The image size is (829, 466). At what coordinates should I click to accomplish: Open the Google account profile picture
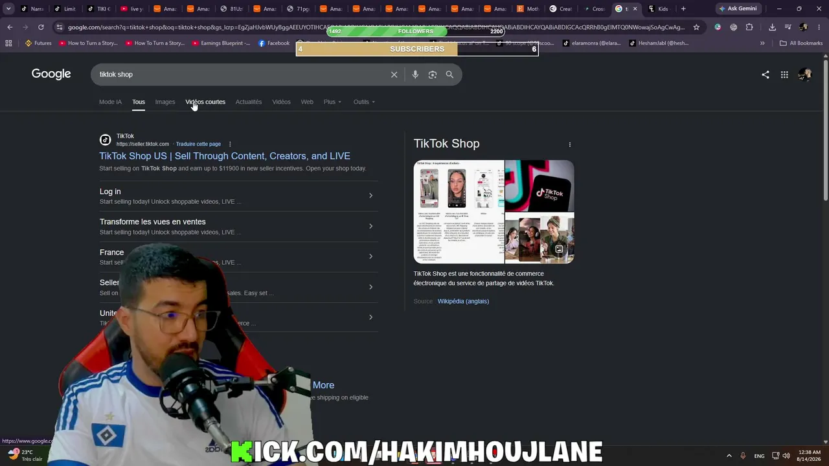point(805,74)
